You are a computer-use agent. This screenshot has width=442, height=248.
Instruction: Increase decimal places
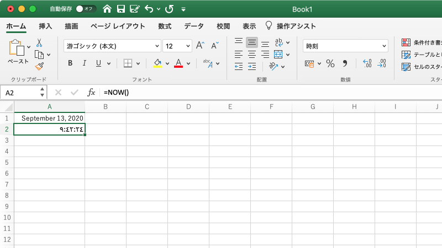(367, 63)
